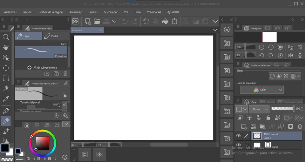The height and width of the screenshot is (162, 305).
Task: Click the color wheel square picker
Action: [x=43, y=143]
